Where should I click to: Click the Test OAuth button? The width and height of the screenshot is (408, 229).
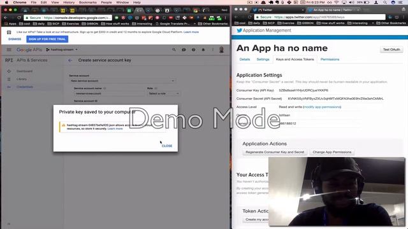tap(391, 50)
